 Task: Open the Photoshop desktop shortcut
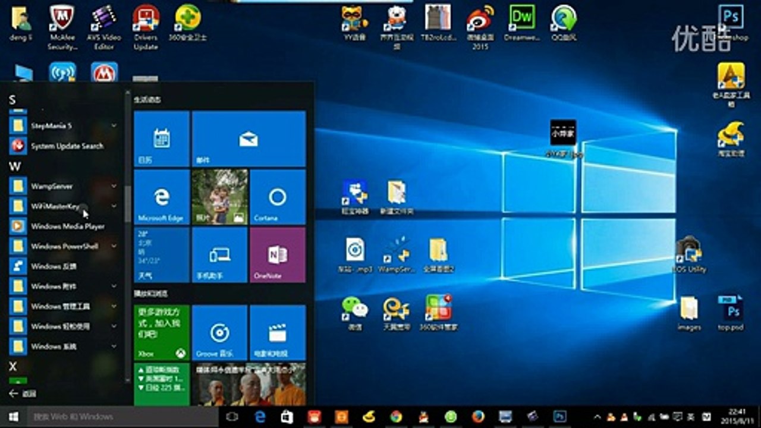coord(731,23)
